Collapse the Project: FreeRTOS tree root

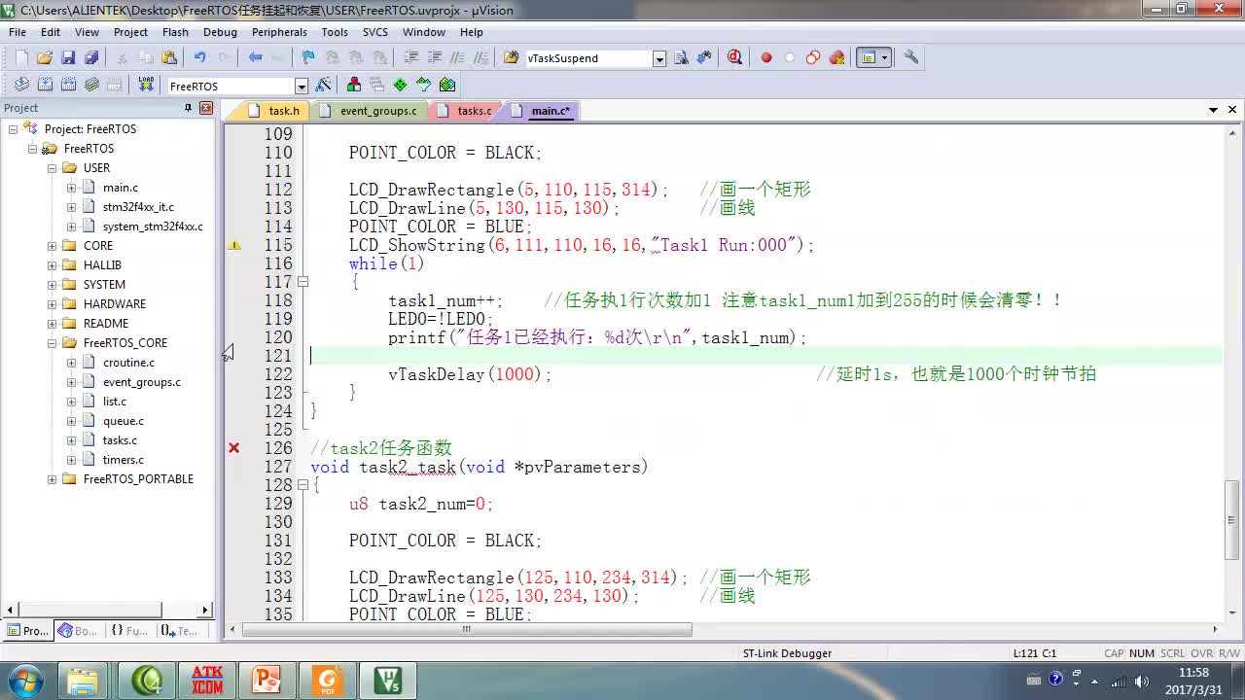[x=13, y=129]
